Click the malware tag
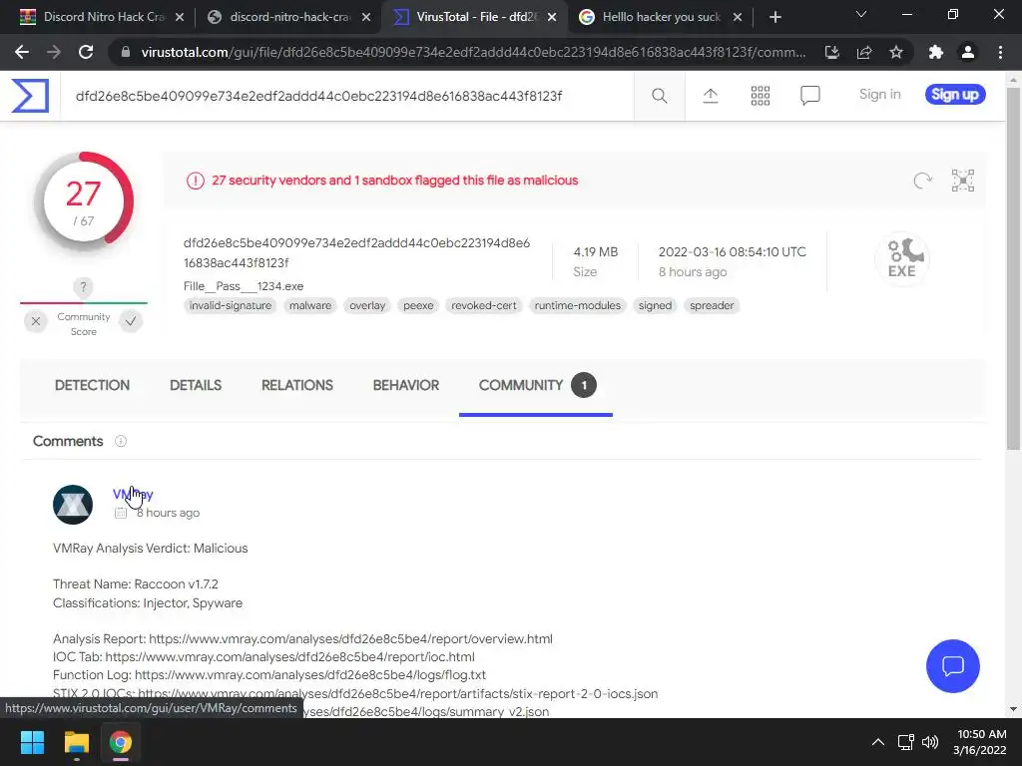Screen dimensions: 1022x766 pos(310,305)
